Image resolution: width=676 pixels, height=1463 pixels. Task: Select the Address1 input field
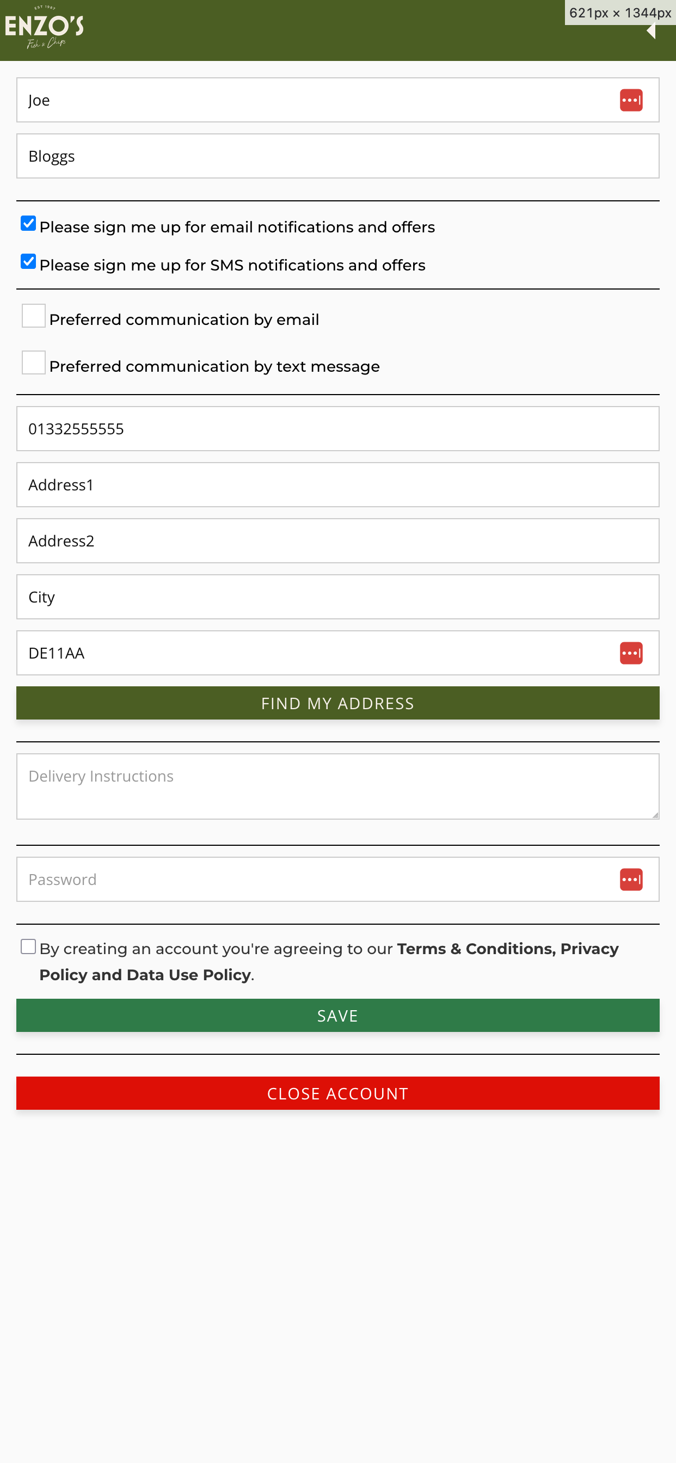coord(338,485)
